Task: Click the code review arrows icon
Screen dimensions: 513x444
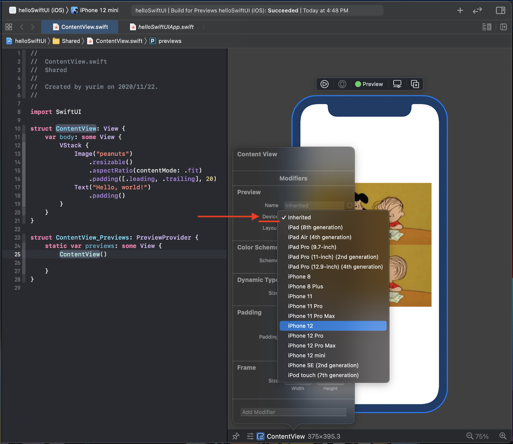Action: (x=477, y=10)
